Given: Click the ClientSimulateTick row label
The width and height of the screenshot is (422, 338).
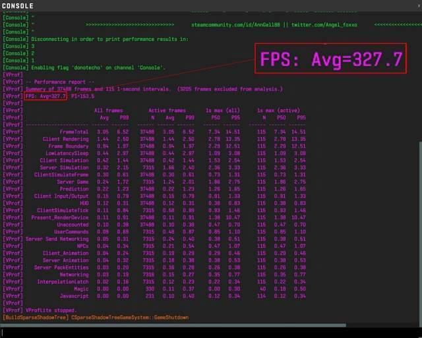Looking at the screenshot, I should 63,210.
